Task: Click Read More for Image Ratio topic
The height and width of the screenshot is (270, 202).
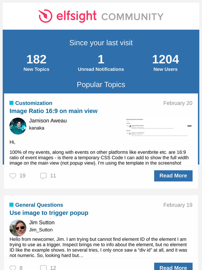Action: coord(173,175)
